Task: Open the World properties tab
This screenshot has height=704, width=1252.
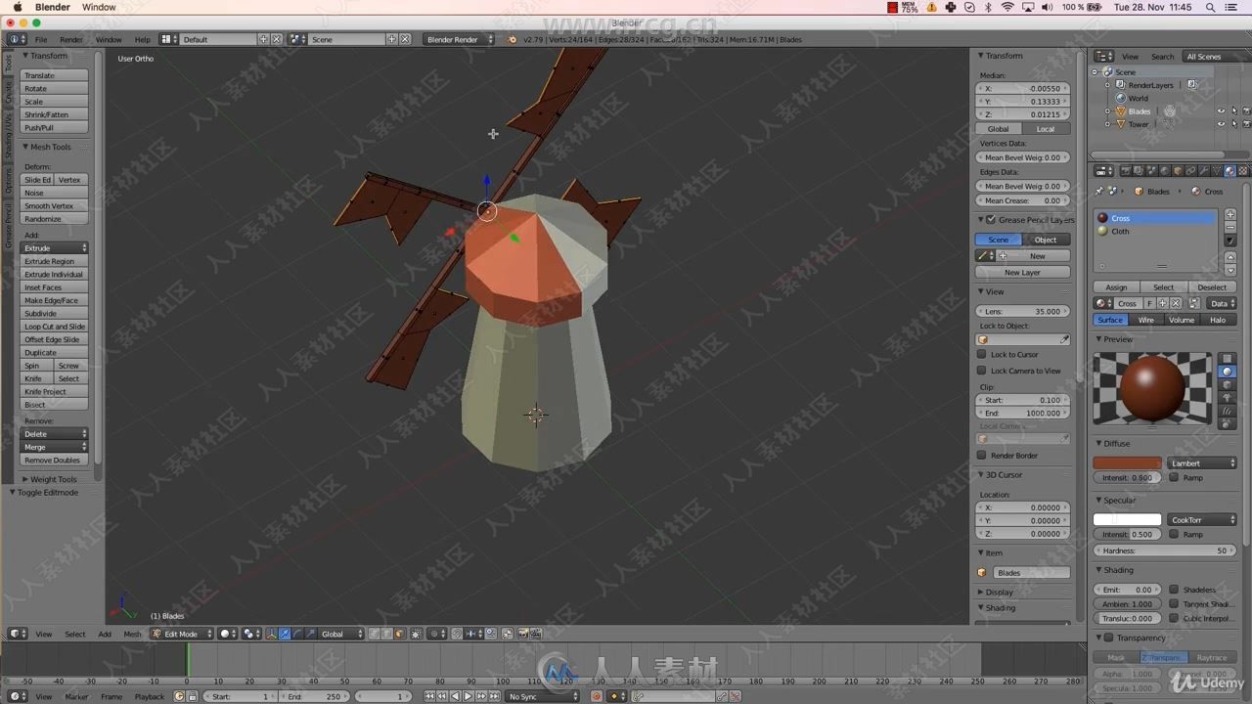Action: pyautogui.click(x=1165, y=170)
